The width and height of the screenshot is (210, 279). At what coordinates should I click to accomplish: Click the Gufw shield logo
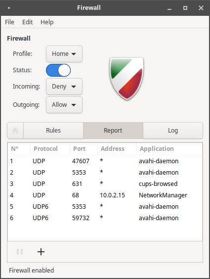(x=126, y=79)
